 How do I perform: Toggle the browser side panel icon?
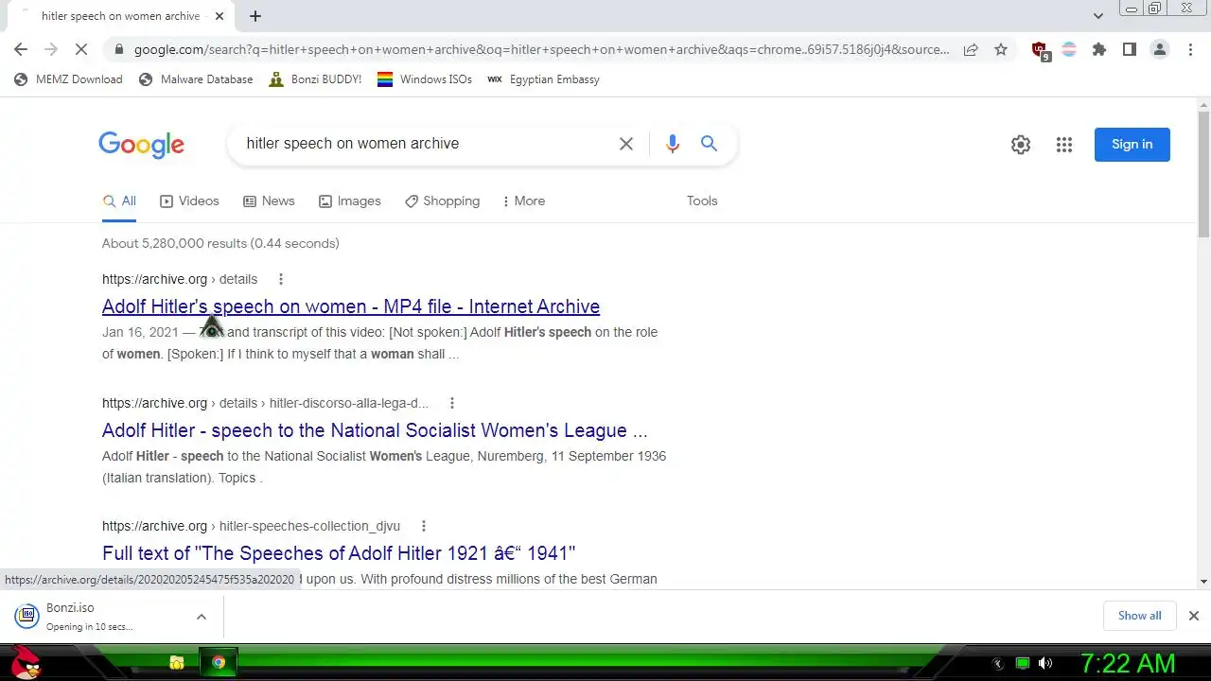click(x=1130, y=49)
